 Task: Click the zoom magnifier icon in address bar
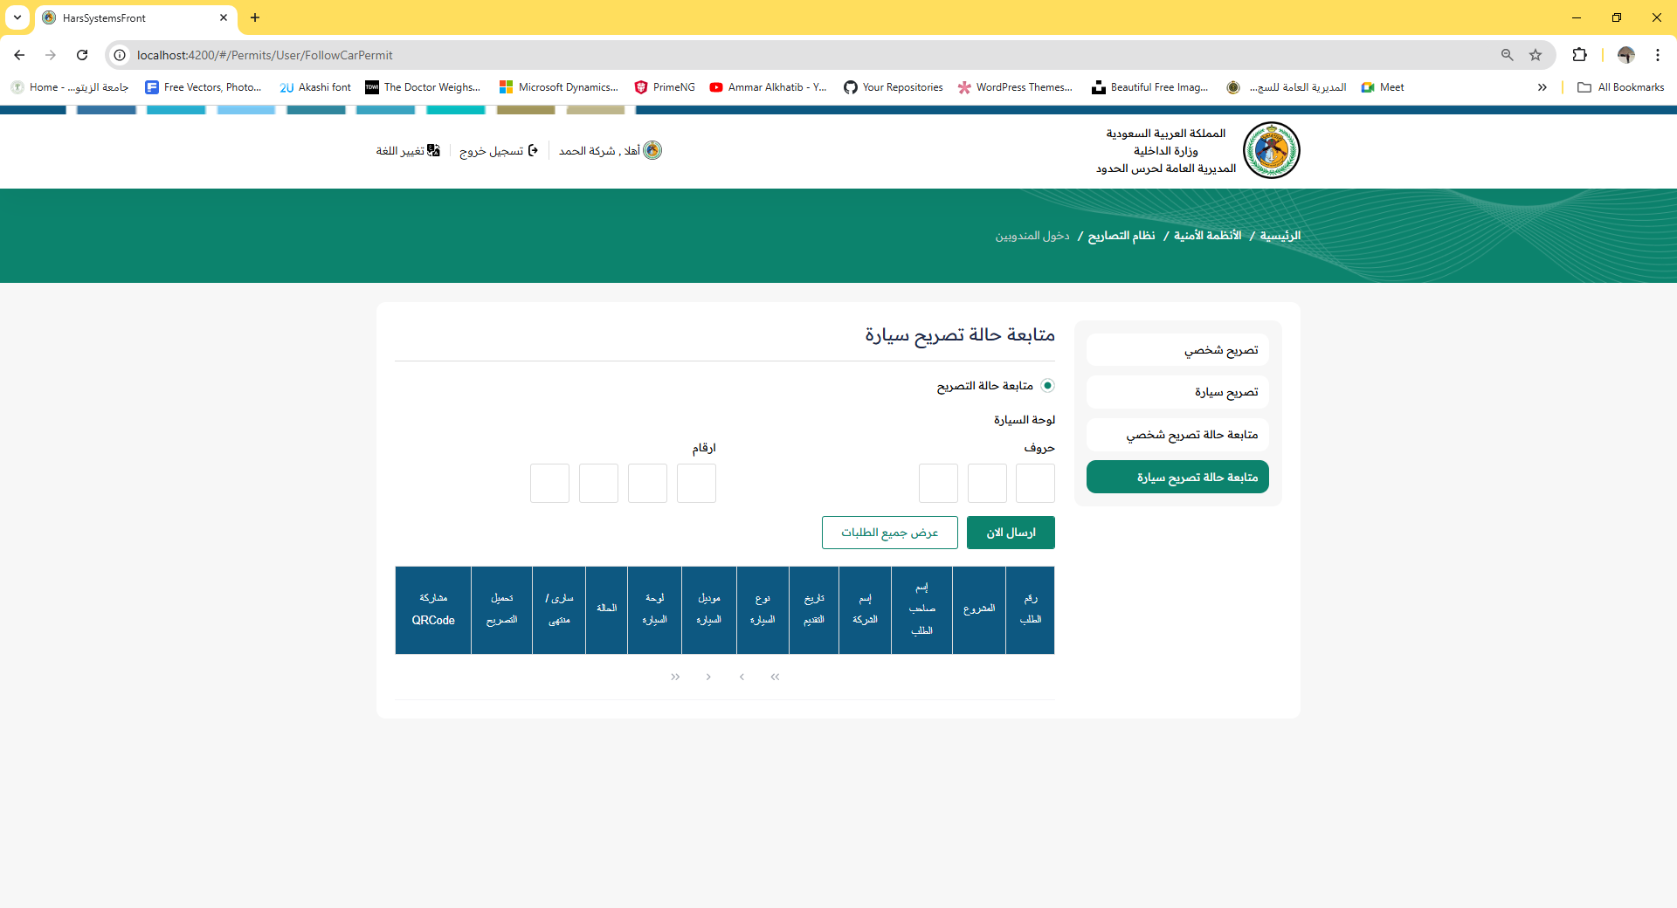(1508, 55)
